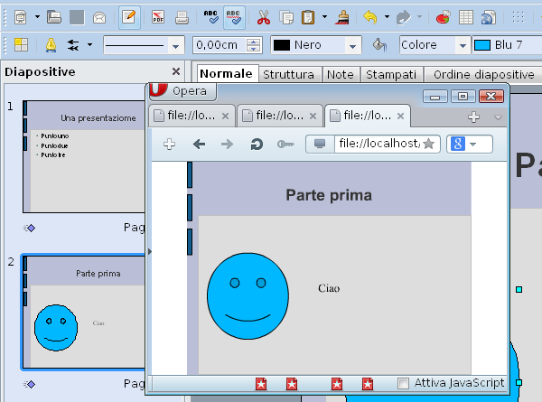Click the Export as PDF icon

[157, 16]
